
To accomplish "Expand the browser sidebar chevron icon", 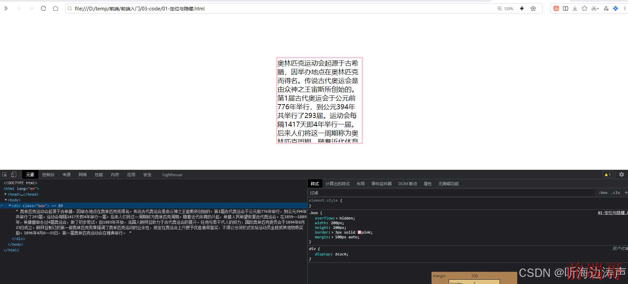I will click(6, 8).
